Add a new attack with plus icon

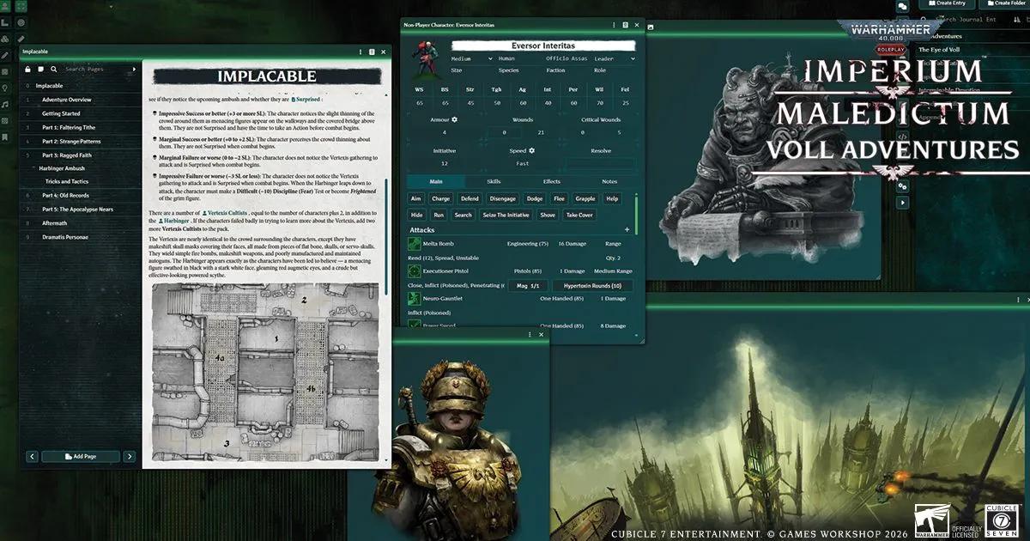[x=627, y=230]
